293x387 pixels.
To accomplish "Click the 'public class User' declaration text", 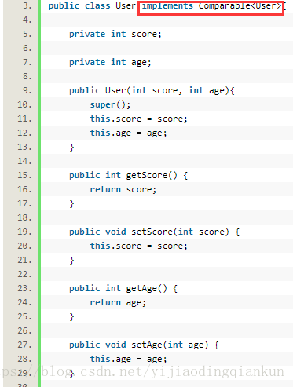I will click(x=92, y=5).
